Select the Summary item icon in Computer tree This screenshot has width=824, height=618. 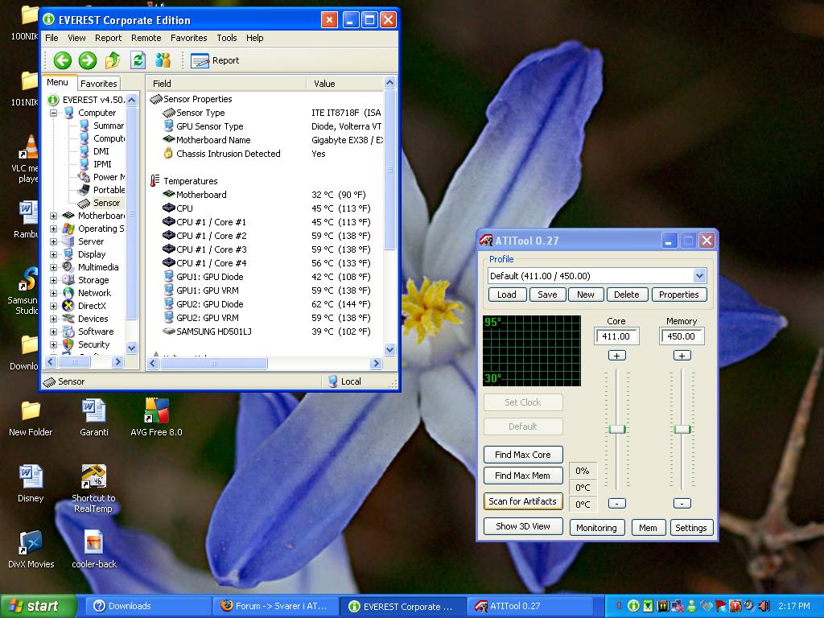click(84, 126)
